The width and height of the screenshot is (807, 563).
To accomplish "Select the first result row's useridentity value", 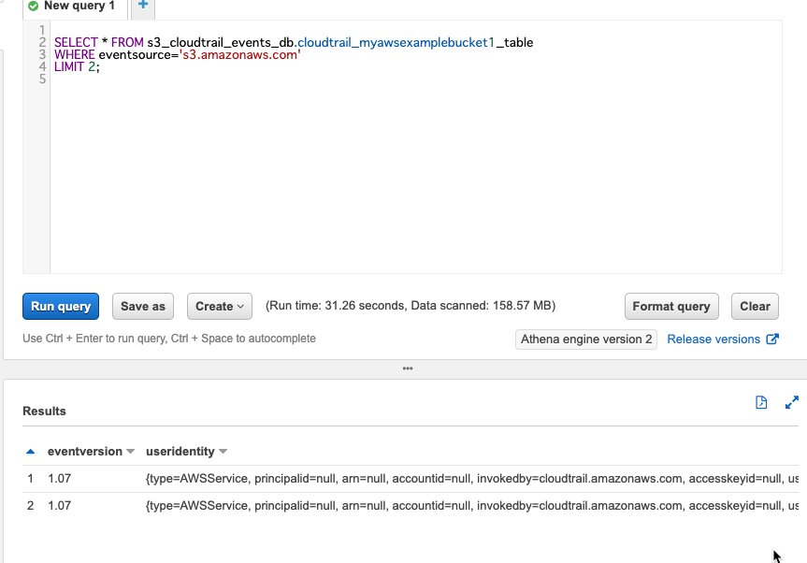I will pyautogui.click(x=472, y=479).
